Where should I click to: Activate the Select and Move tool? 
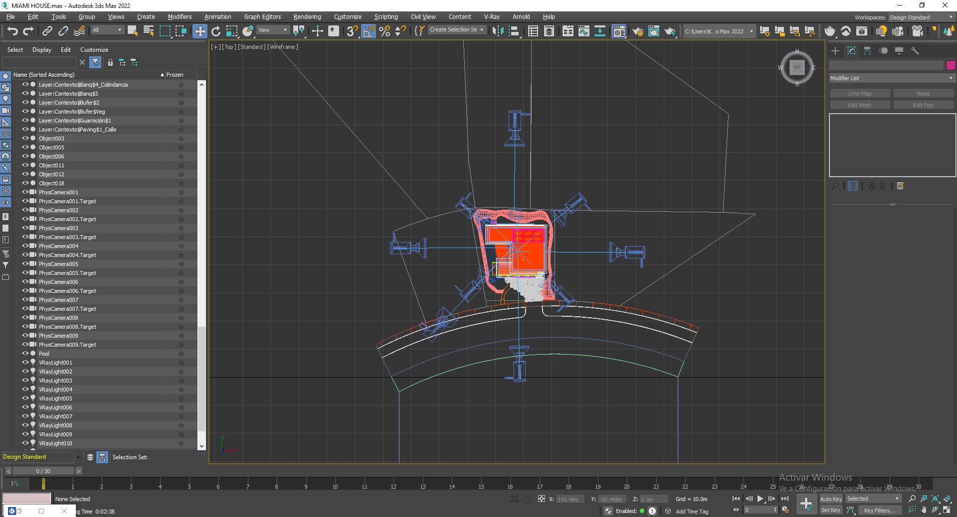click(x=199, y=31)
